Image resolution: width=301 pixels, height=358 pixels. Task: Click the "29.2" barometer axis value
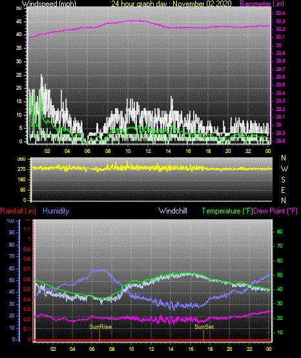pos(280,109)
